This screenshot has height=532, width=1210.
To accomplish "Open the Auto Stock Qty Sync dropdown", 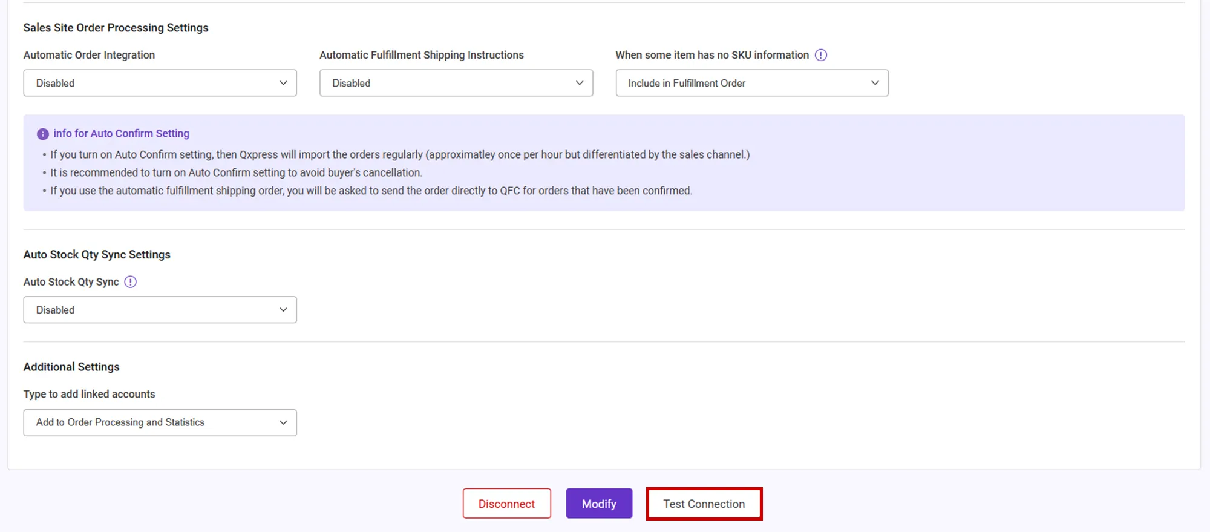I will click(160, 310).
